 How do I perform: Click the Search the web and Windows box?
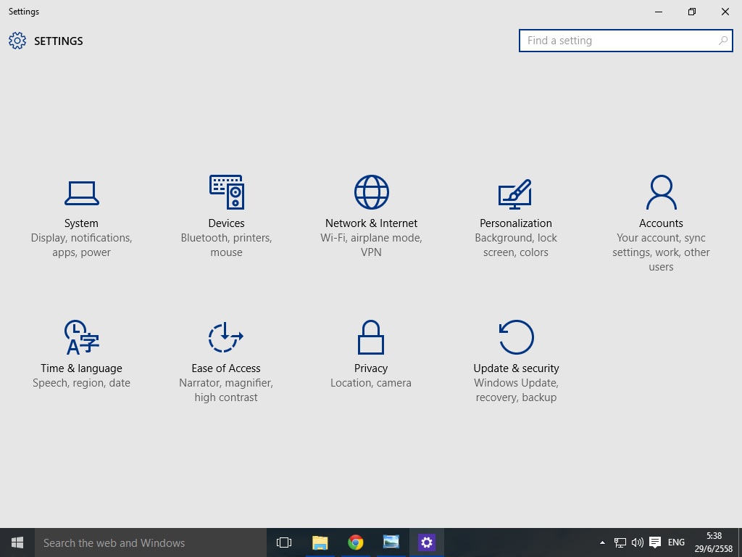pos(151,542)
